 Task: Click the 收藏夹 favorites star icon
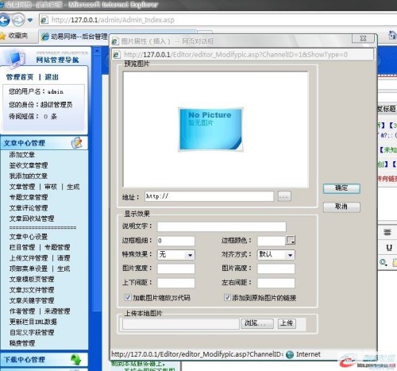pyautogui.click(x=2, y=36)
